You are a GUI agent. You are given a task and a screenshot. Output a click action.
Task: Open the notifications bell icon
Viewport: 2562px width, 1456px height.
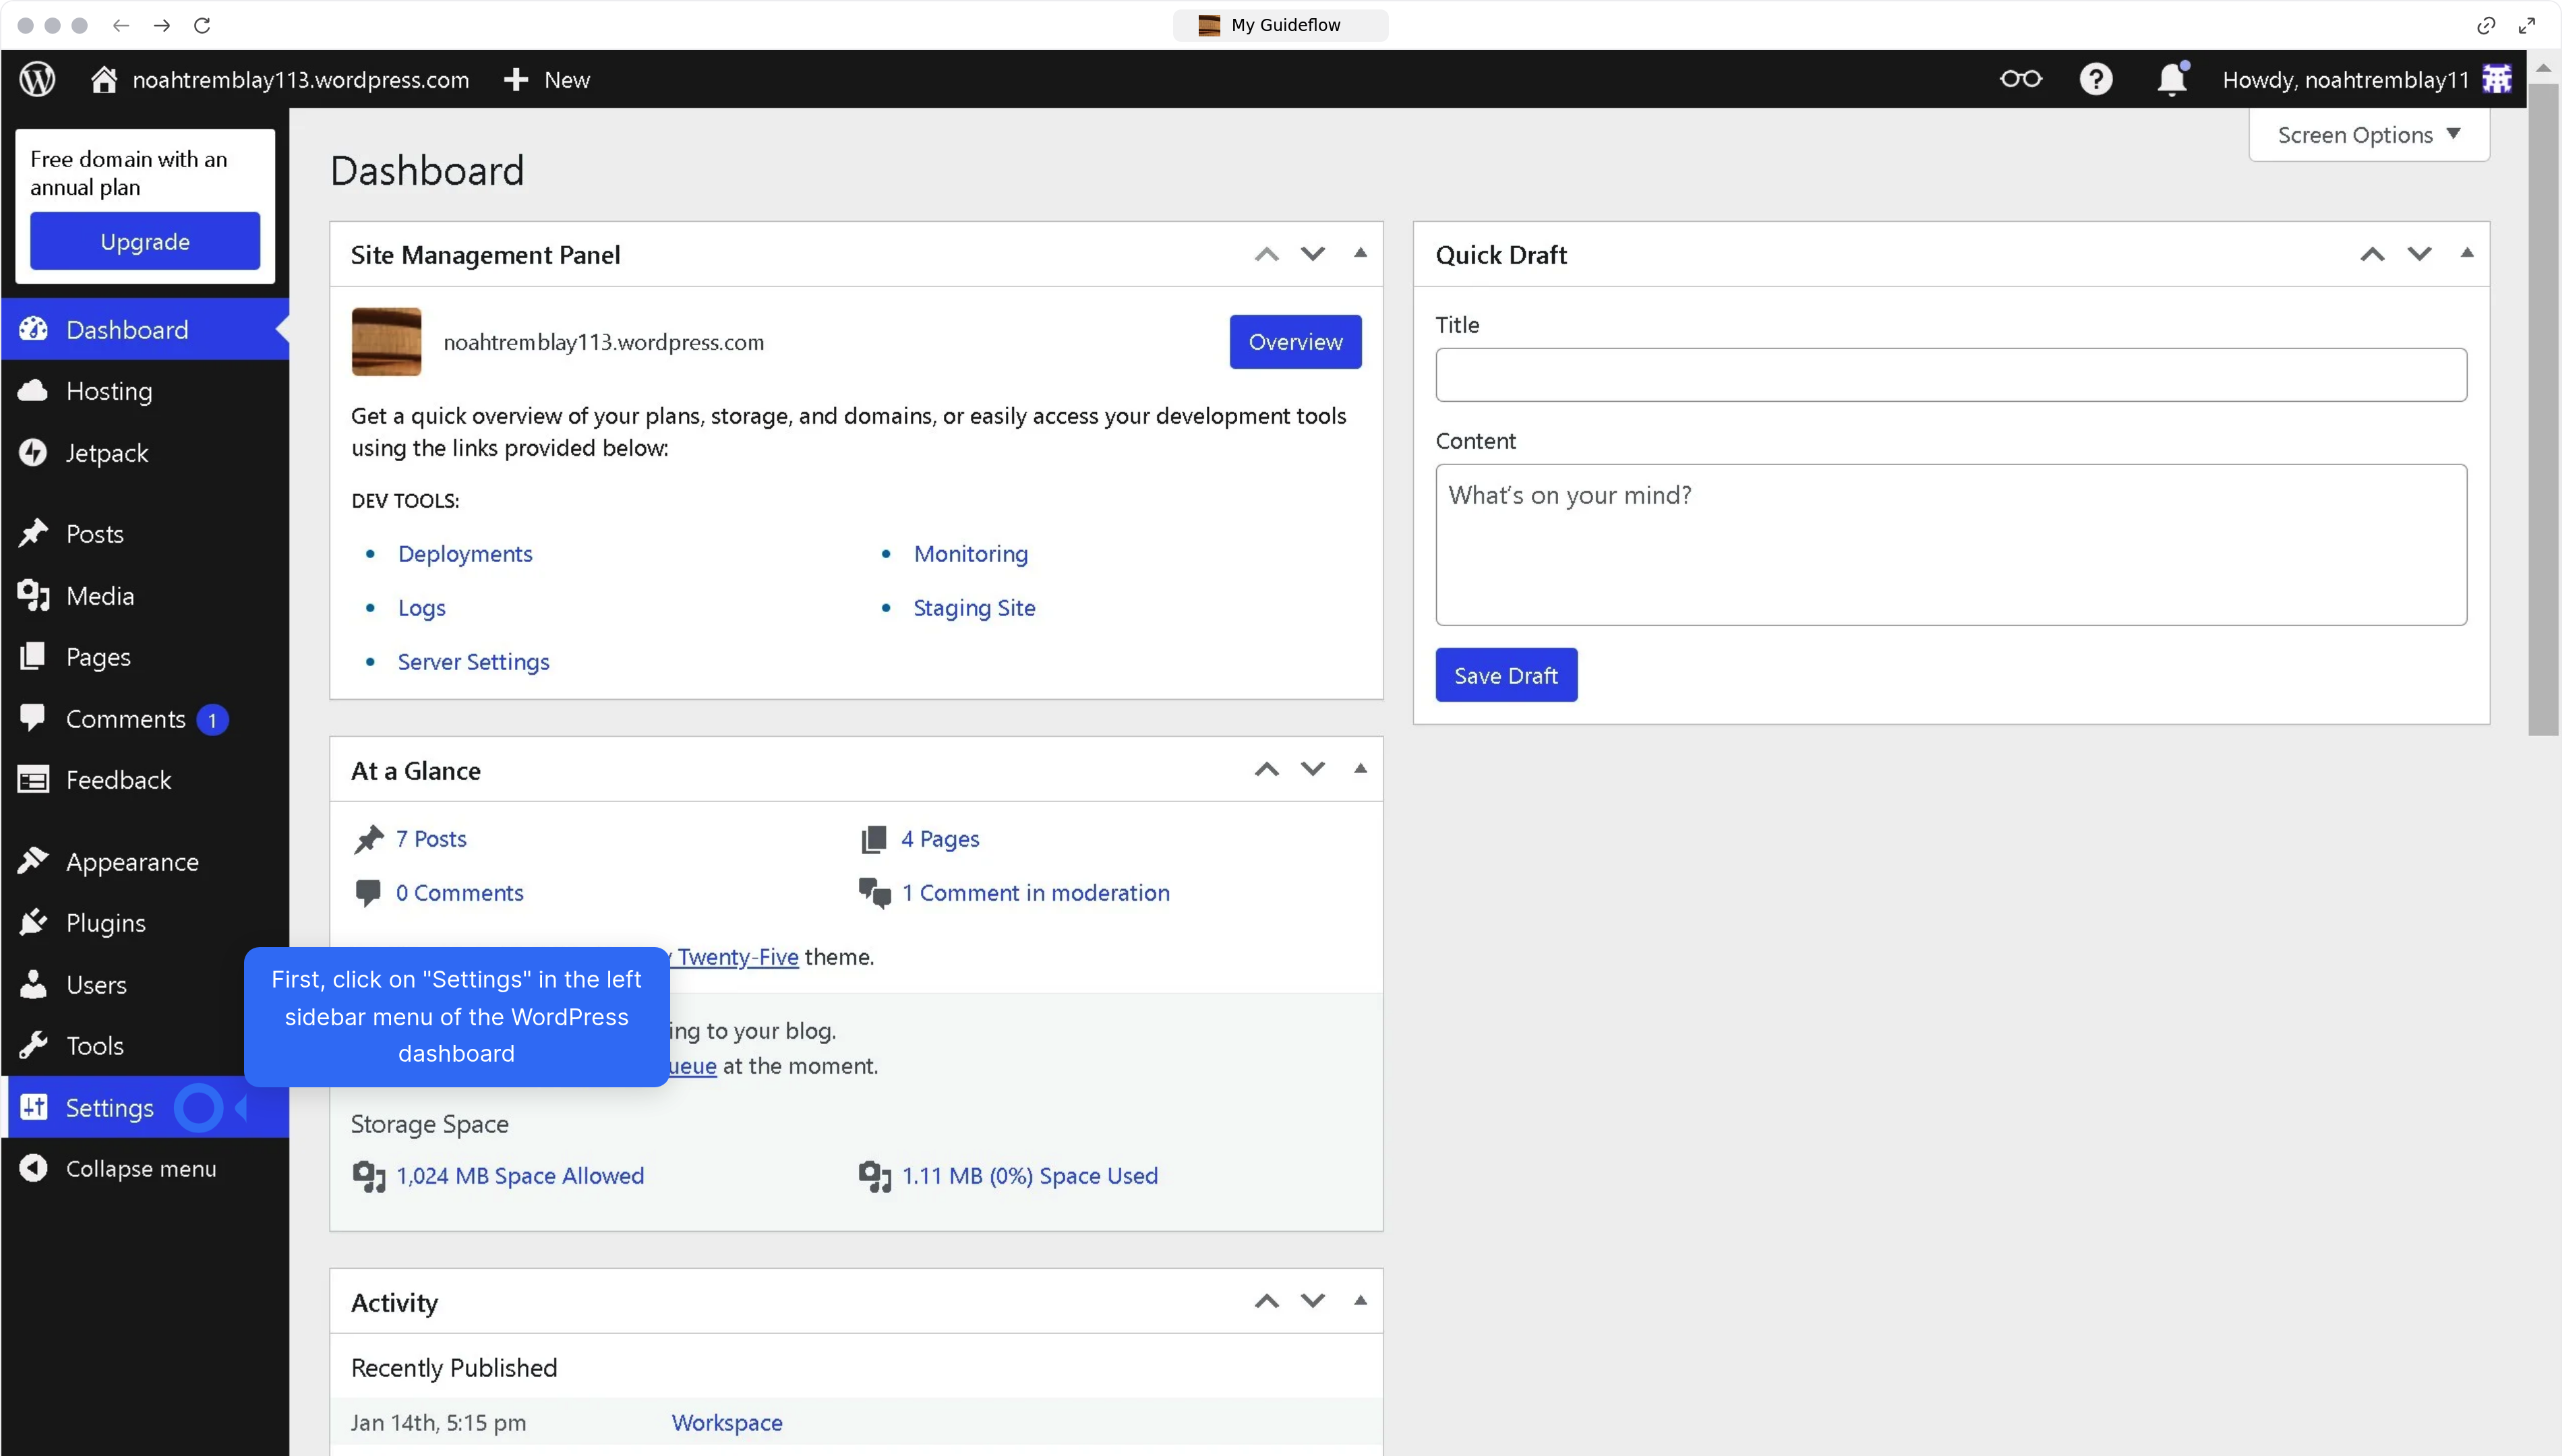click(x=2171, y=79)
